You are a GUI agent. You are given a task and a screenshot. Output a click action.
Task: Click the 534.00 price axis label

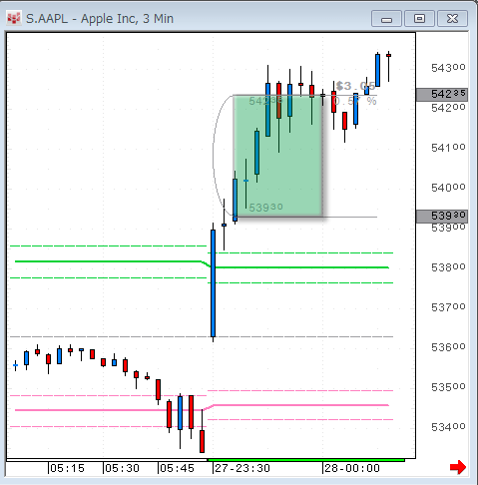(x=448, y=427)
